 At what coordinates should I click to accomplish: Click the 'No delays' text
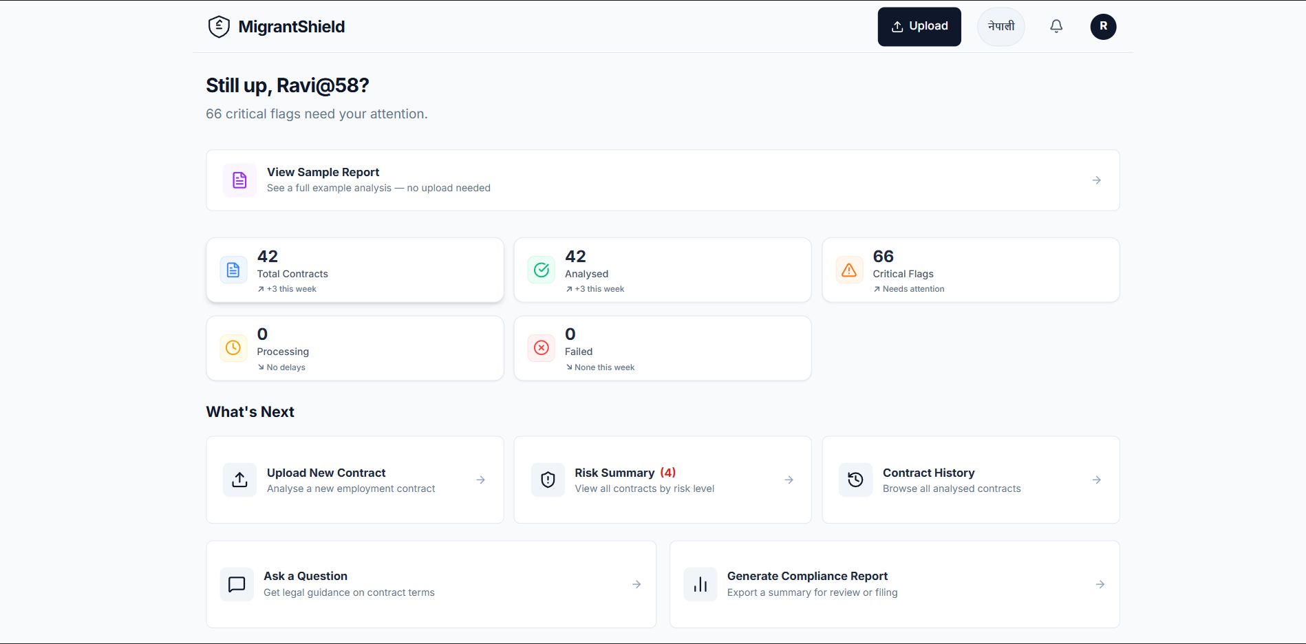point(281,367)
